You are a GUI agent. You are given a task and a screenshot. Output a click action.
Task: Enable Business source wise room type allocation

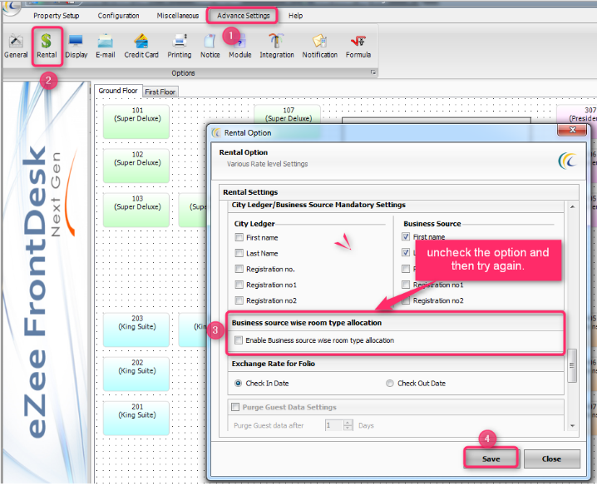coord(239,340)
